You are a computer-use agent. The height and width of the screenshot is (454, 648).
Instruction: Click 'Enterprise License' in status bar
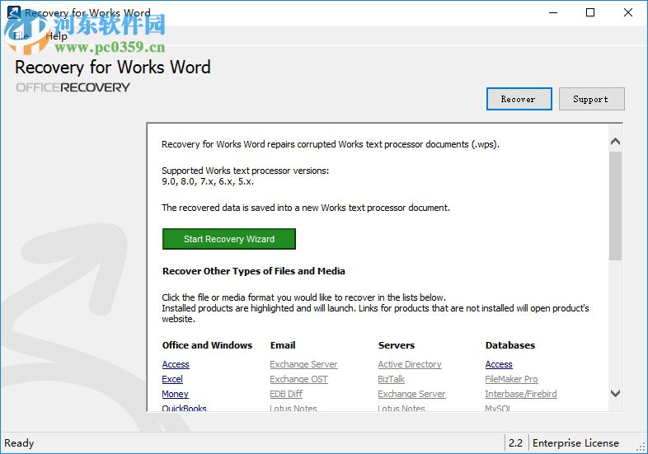pos(575,443)
